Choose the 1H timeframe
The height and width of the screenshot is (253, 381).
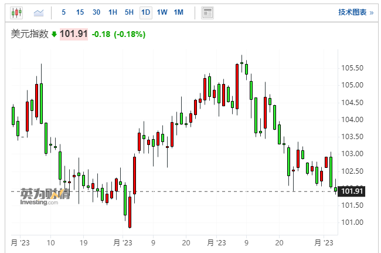point(113,12)
